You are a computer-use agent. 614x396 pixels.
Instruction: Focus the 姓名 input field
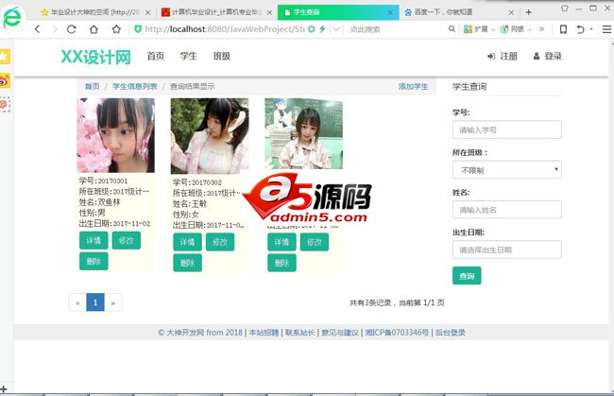click(507, 210)
